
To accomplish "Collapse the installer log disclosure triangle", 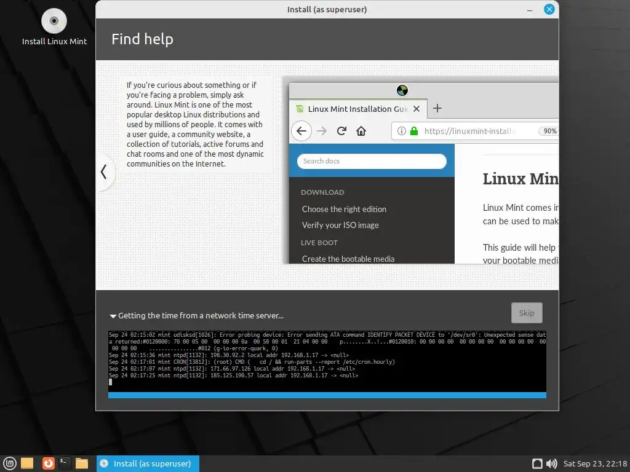I will click(x=113, y=317).
